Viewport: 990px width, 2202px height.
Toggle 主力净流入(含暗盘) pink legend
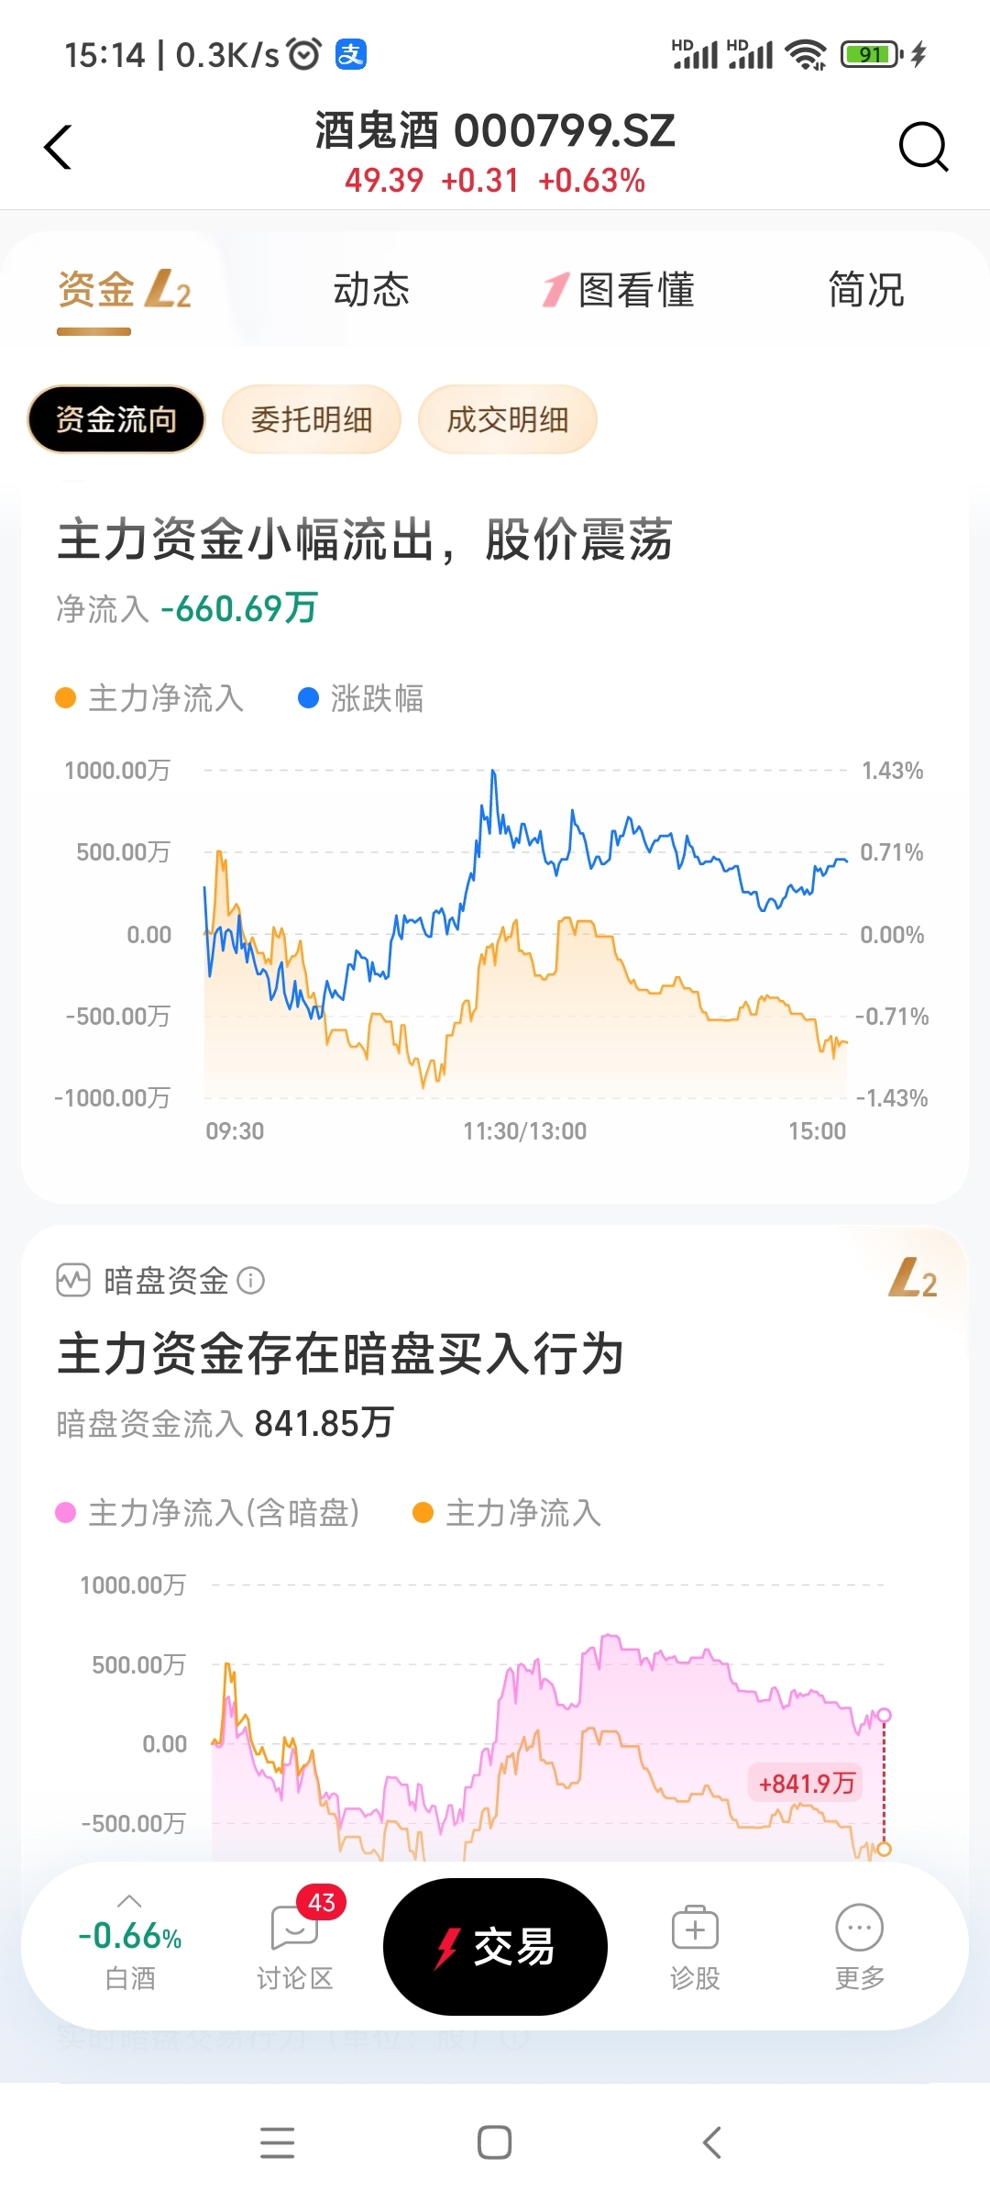tap(207, 1512)
